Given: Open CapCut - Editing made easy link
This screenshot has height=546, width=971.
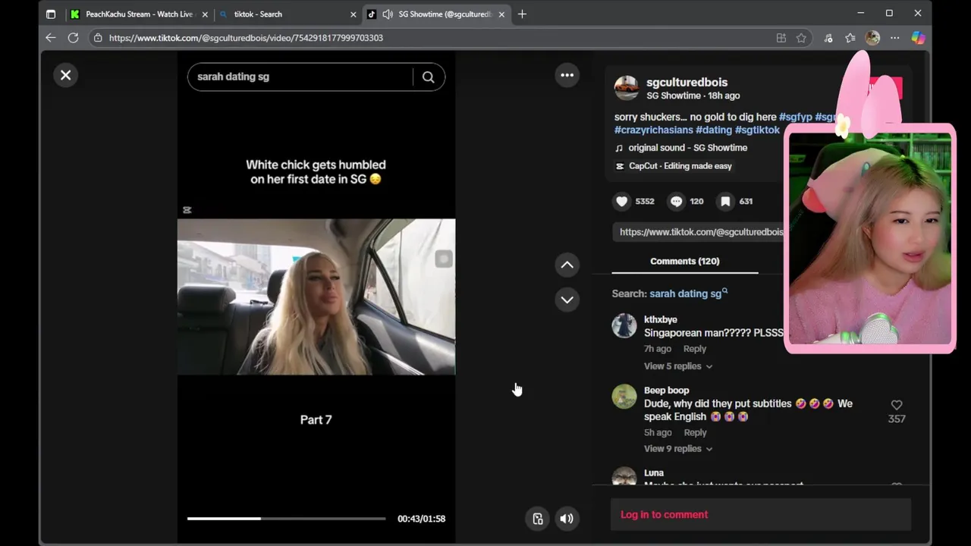Looking at the screenshot, I should [674, 166].
